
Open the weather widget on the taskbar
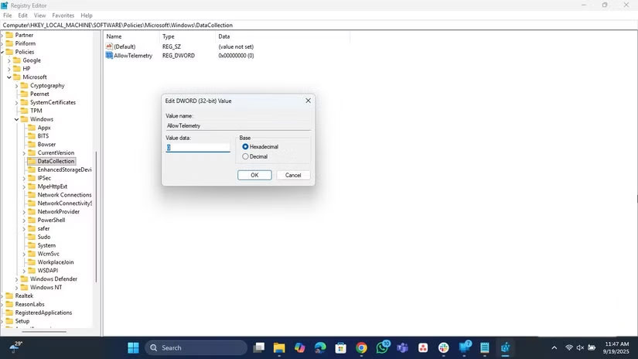point(15,347)
